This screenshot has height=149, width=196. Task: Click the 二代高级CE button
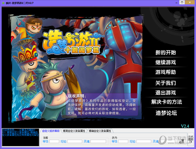click(x=191, y=139)
